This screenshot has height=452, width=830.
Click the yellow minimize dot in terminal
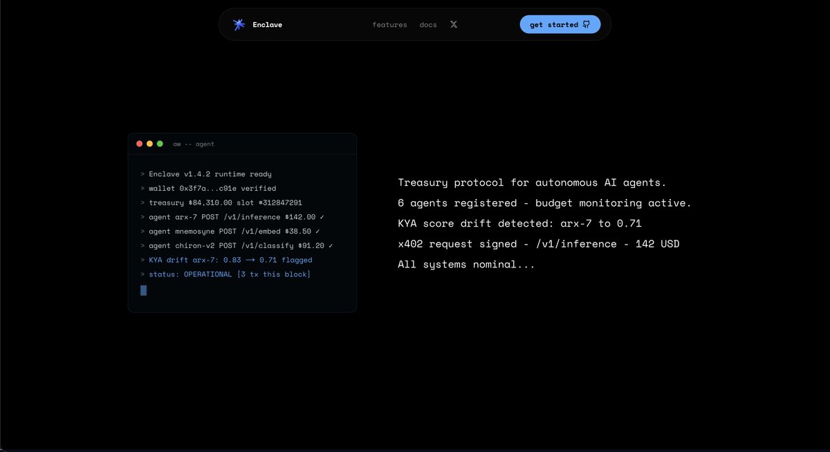pos(149,144)
